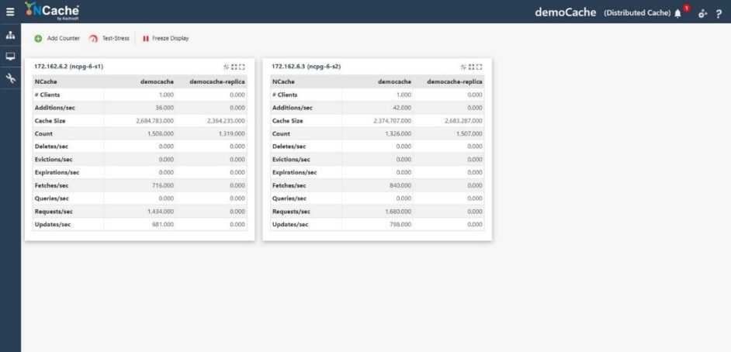Image resolution: width=731 pixels, height=352 pixels.
Task: Select the 172.162.6.3 (ncpg-6-s2) panel title
Action: [x=306, y=67]
